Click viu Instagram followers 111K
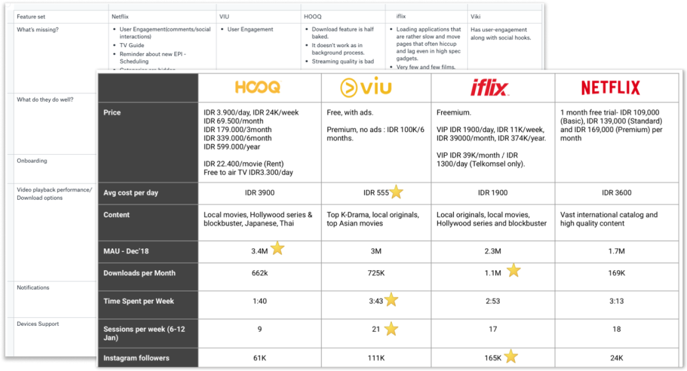Screen dimensions: 687x371 [x=376, y=358]
